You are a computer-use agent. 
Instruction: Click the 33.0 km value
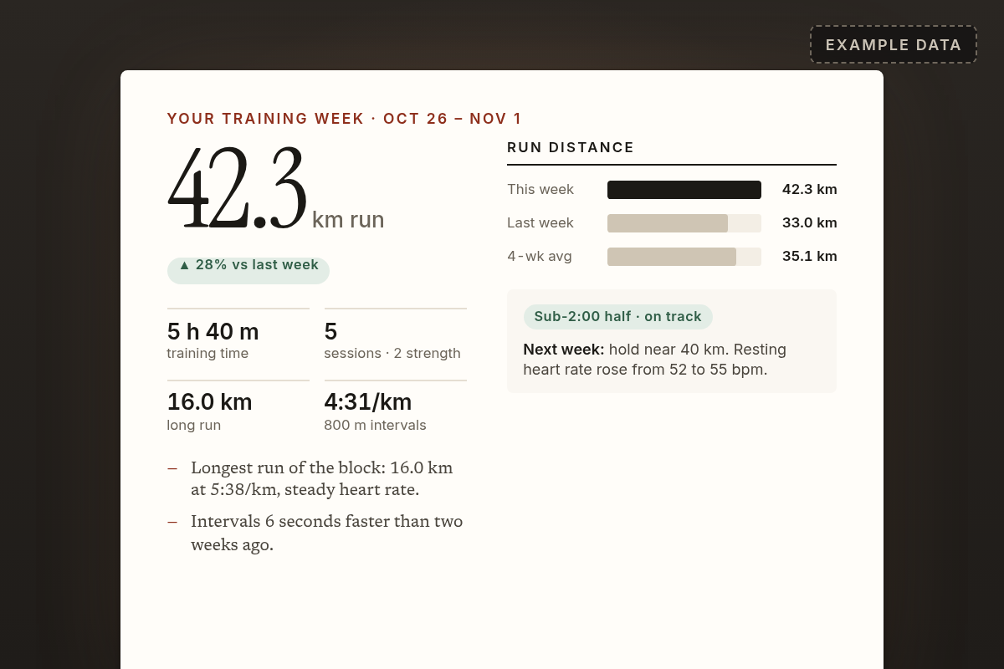[x=810, y=223]
